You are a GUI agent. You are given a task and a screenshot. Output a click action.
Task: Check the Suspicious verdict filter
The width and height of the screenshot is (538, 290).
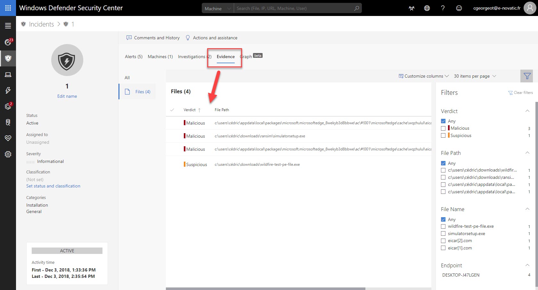pos(444,135)
